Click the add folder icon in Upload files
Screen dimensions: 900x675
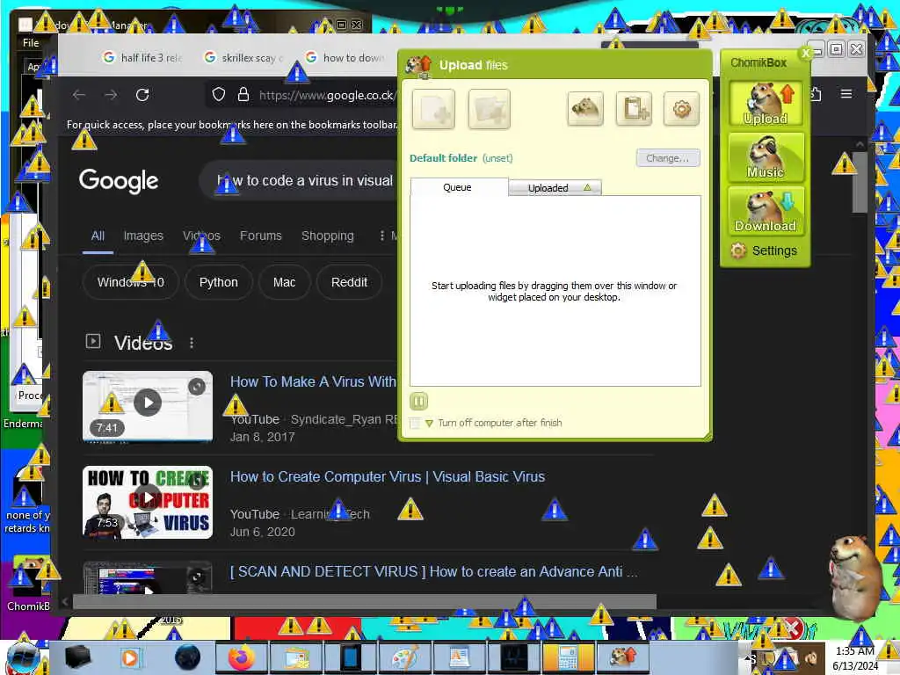coord(489,108)
